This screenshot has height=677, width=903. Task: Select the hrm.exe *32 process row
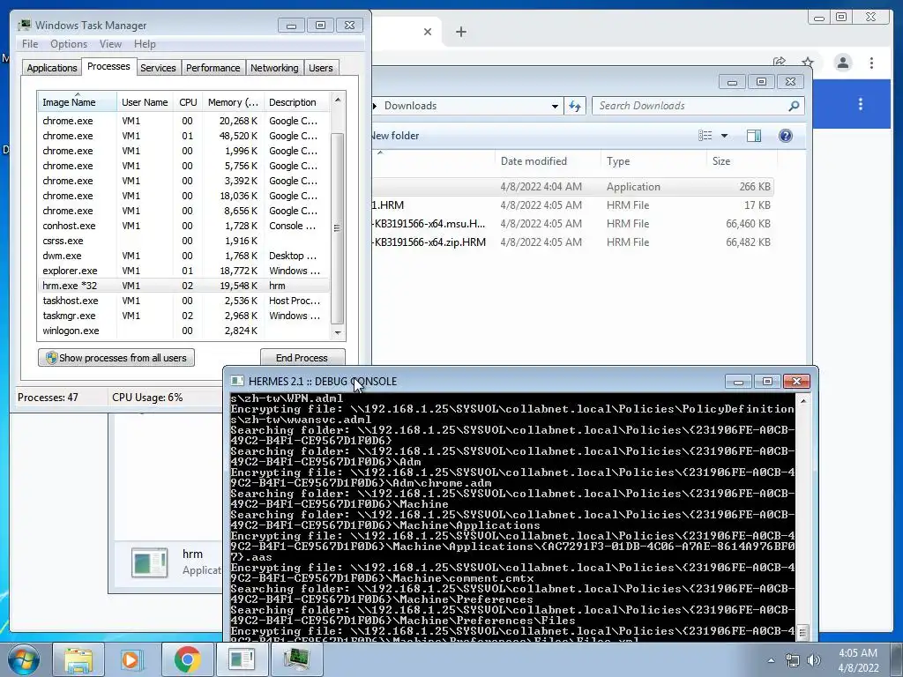pyautogui.click(x=183, y=286)
